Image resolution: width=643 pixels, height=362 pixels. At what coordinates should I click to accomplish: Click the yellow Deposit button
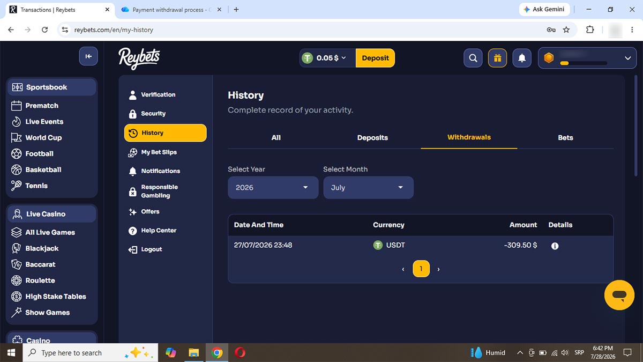[375, 58]
